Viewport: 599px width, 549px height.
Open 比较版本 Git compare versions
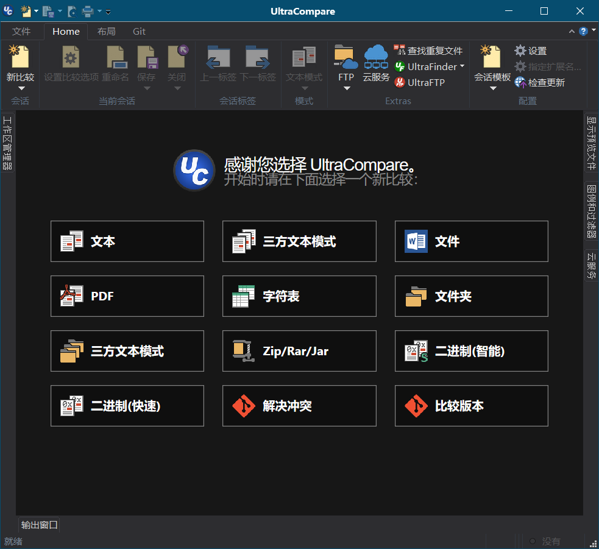[472, 406]
